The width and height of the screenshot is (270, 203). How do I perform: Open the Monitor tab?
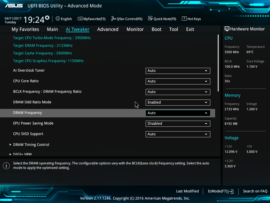coord(135,29)
